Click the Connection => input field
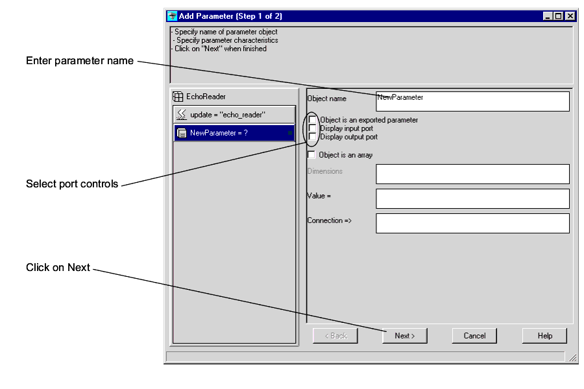 coord(472,223)
